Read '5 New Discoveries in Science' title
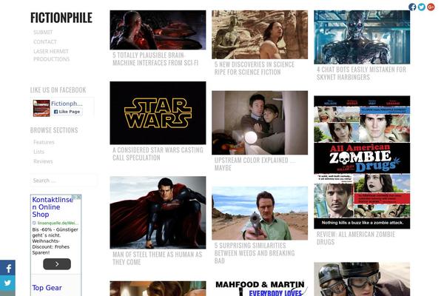444x296 pixels. (x=255, y=68)
